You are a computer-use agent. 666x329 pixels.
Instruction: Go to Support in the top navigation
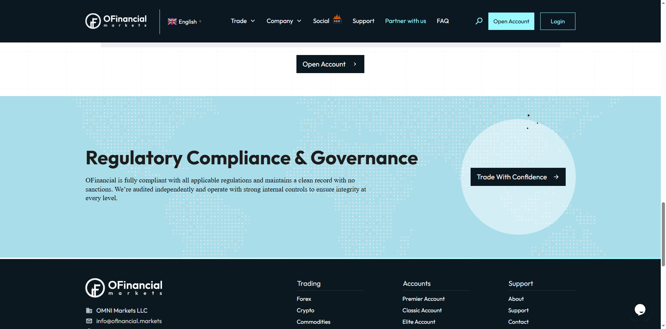tap(363, 21)
